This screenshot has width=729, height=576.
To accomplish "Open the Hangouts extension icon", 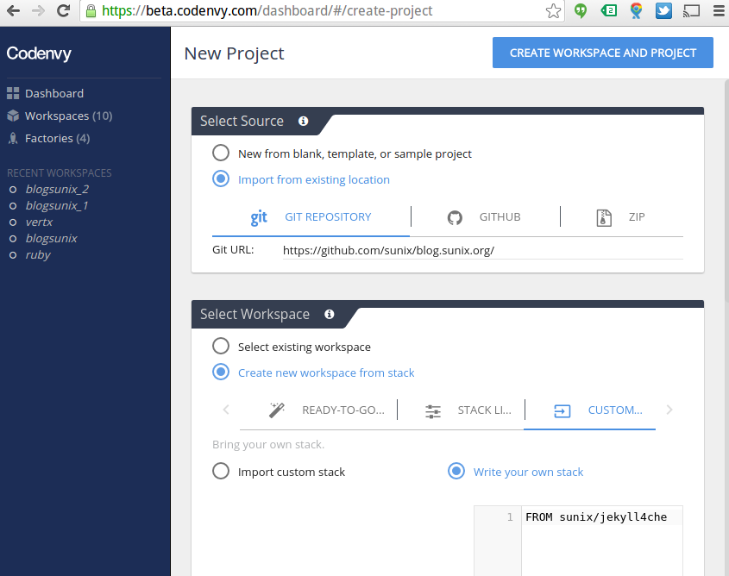I will 581,10.
